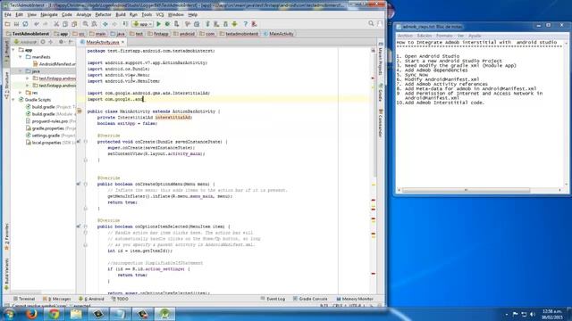Viewport: 572px width, 321px height.
Task: Select local.properties file
Action: (x=50, y=143)
